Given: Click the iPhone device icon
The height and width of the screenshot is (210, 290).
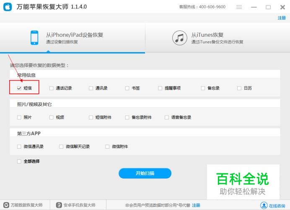Looking at the screenshot, I should point(34,38).
